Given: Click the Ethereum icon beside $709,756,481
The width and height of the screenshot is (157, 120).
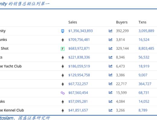Looking at the screenshot, I should pos(63,40).
